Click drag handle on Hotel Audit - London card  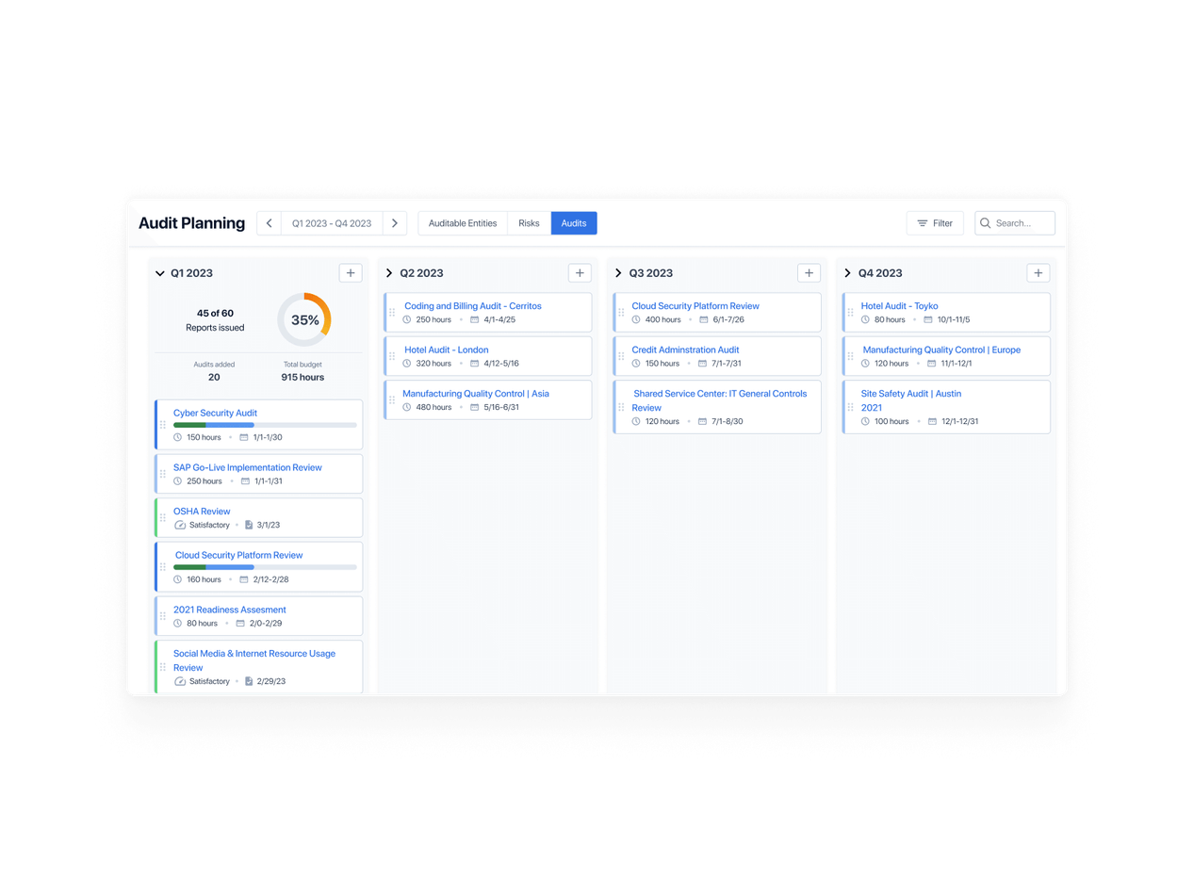392,356
